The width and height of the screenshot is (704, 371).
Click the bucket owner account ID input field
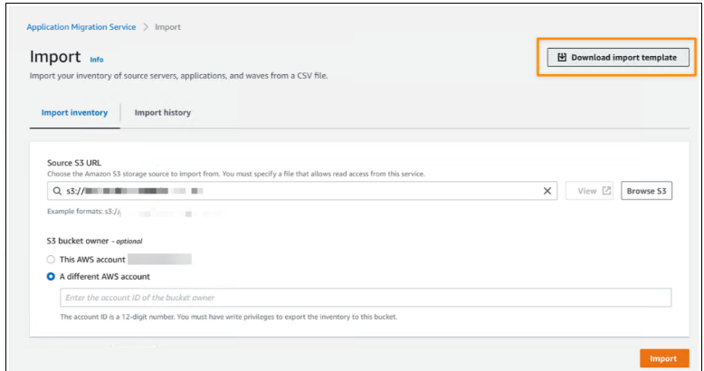pyautogui.click(x=365, y=298)
